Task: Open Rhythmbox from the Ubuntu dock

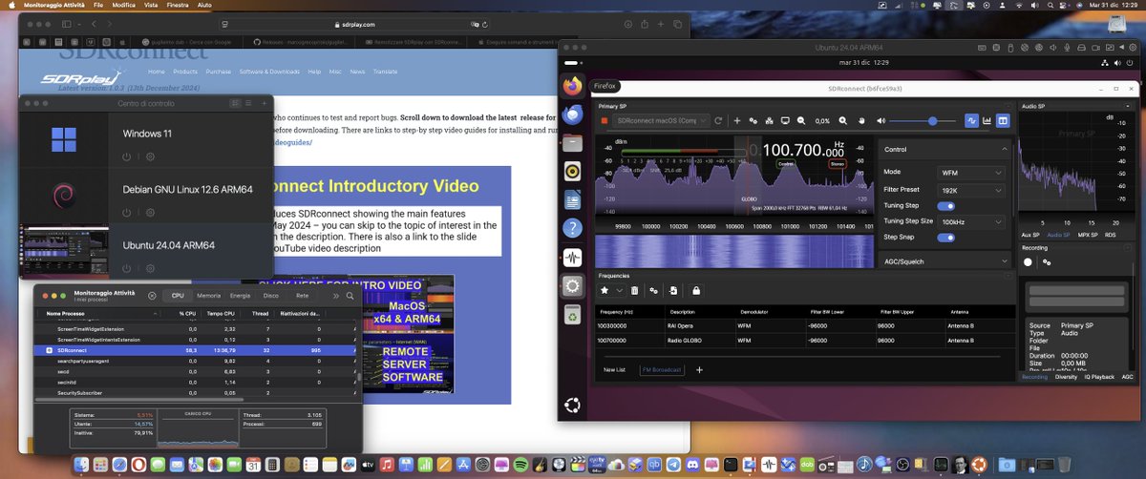Action: coord(572,172)
